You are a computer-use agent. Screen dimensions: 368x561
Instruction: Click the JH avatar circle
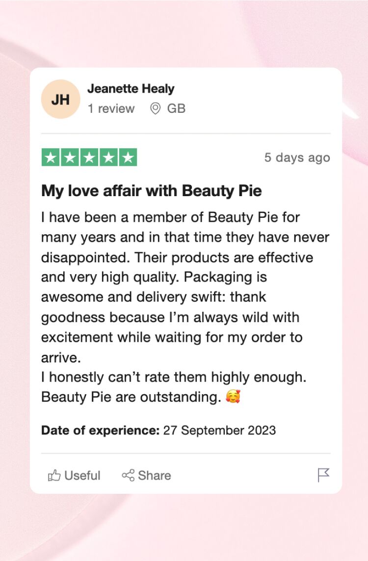60,99
